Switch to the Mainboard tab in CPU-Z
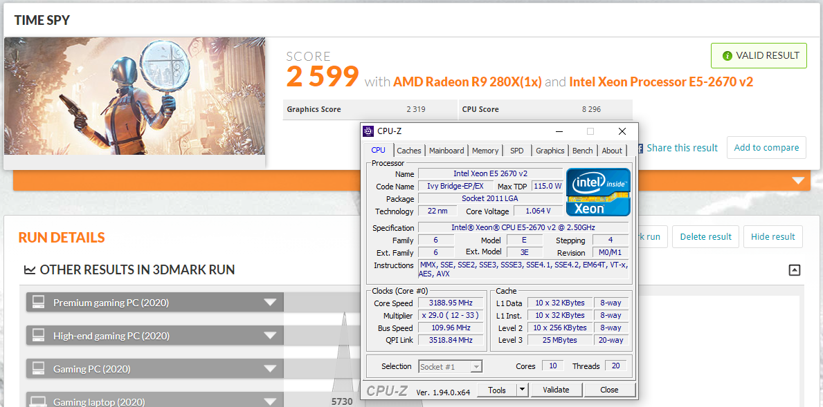Screen dimensions: 823x407 pos(446,151)
